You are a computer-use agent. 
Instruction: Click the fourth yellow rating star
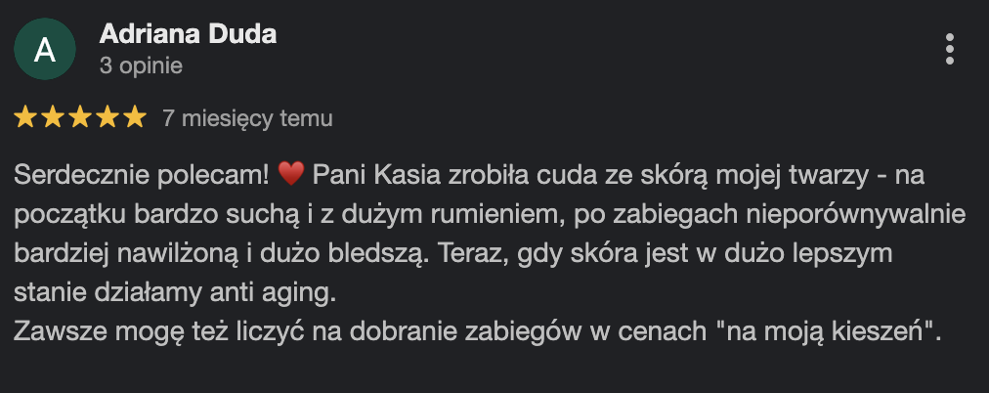[107, 118]
